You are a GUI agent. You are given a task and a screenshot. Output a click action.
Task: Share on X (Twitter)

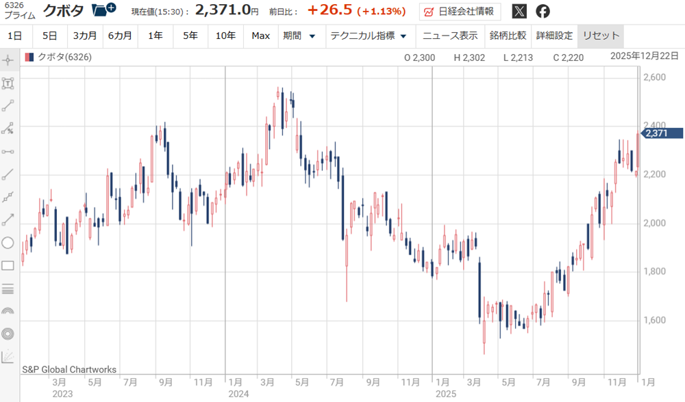coord(520,12)
